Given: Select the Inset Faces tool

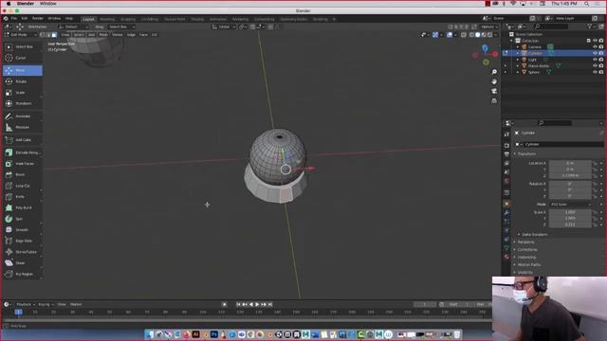Looking at the screenshot, I should click(x=23, y=164).
